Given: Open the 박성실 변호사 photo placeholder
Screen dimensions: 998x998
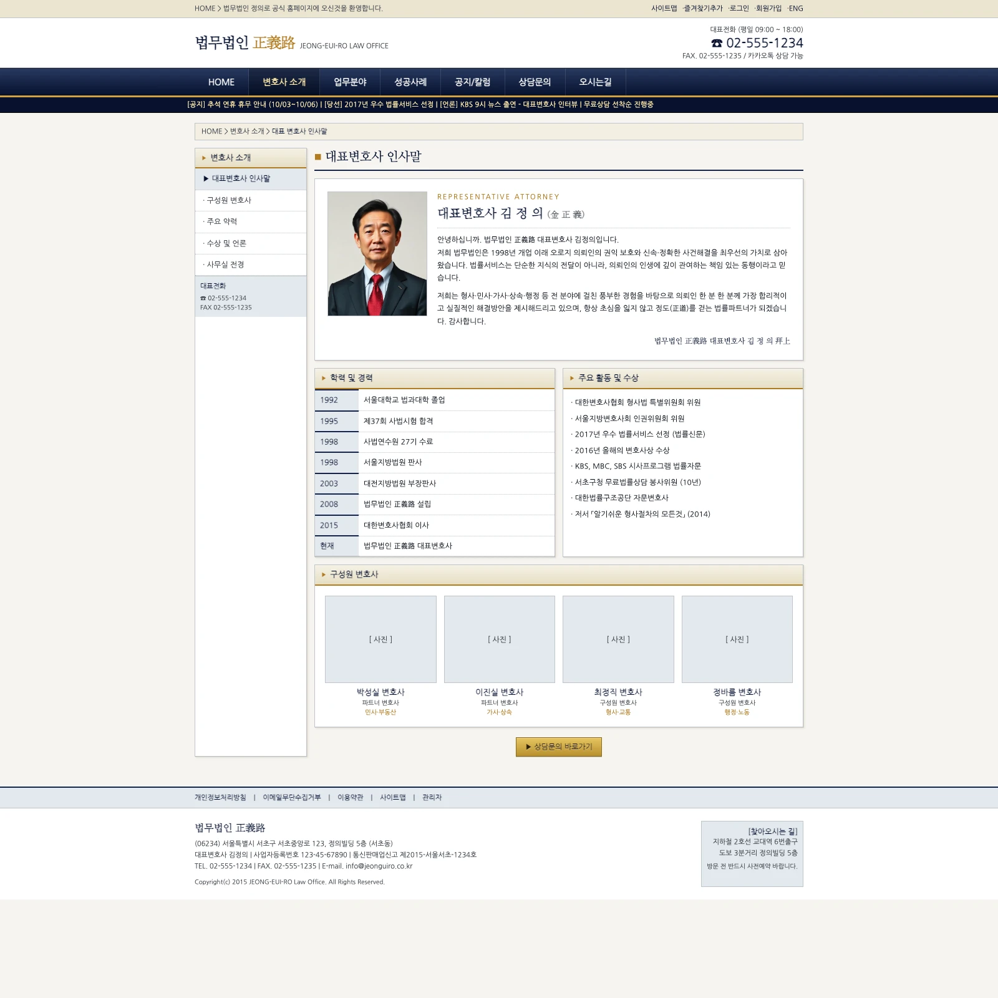Looking at the screenshot, I should [380, 639].
